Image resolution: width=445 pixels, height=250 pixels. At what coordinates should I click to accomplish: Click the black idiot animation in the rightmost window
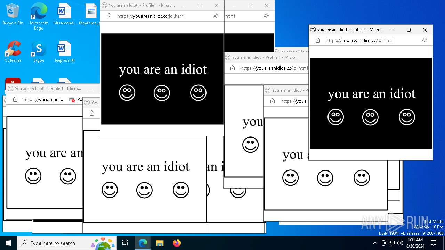pos(371,103)
